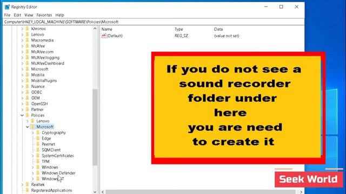Select the Windows key under Microsoft
This screenshot has width=346, height=194.
[50, 167]
